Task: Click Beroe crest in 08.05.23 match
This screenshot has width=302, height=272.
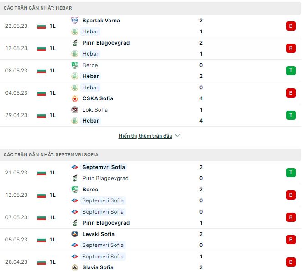Action: pyautogui.click(x=75, y=65)
